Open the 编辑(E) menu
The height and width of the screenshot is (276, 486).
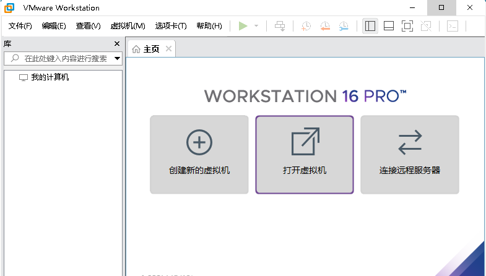(54, 26)
